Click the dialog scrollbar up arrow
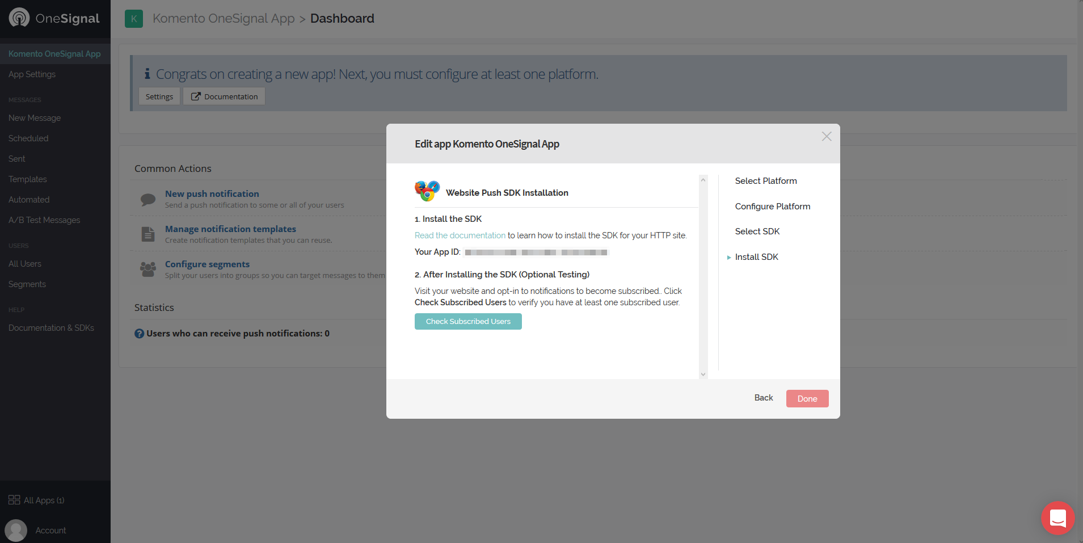 click(x=703, y=180)
